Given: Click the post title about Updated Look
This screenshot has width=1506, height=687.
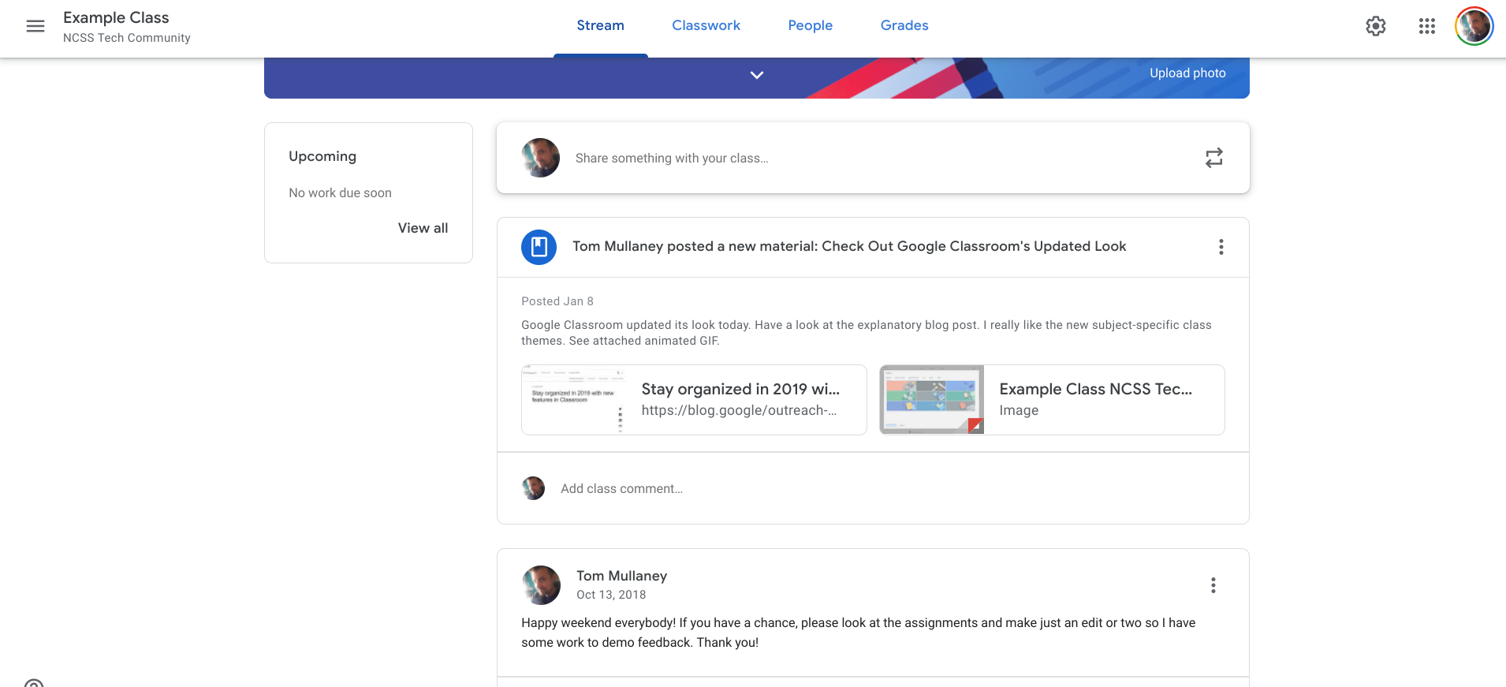Looking at the screenshot, I should 849,246.
